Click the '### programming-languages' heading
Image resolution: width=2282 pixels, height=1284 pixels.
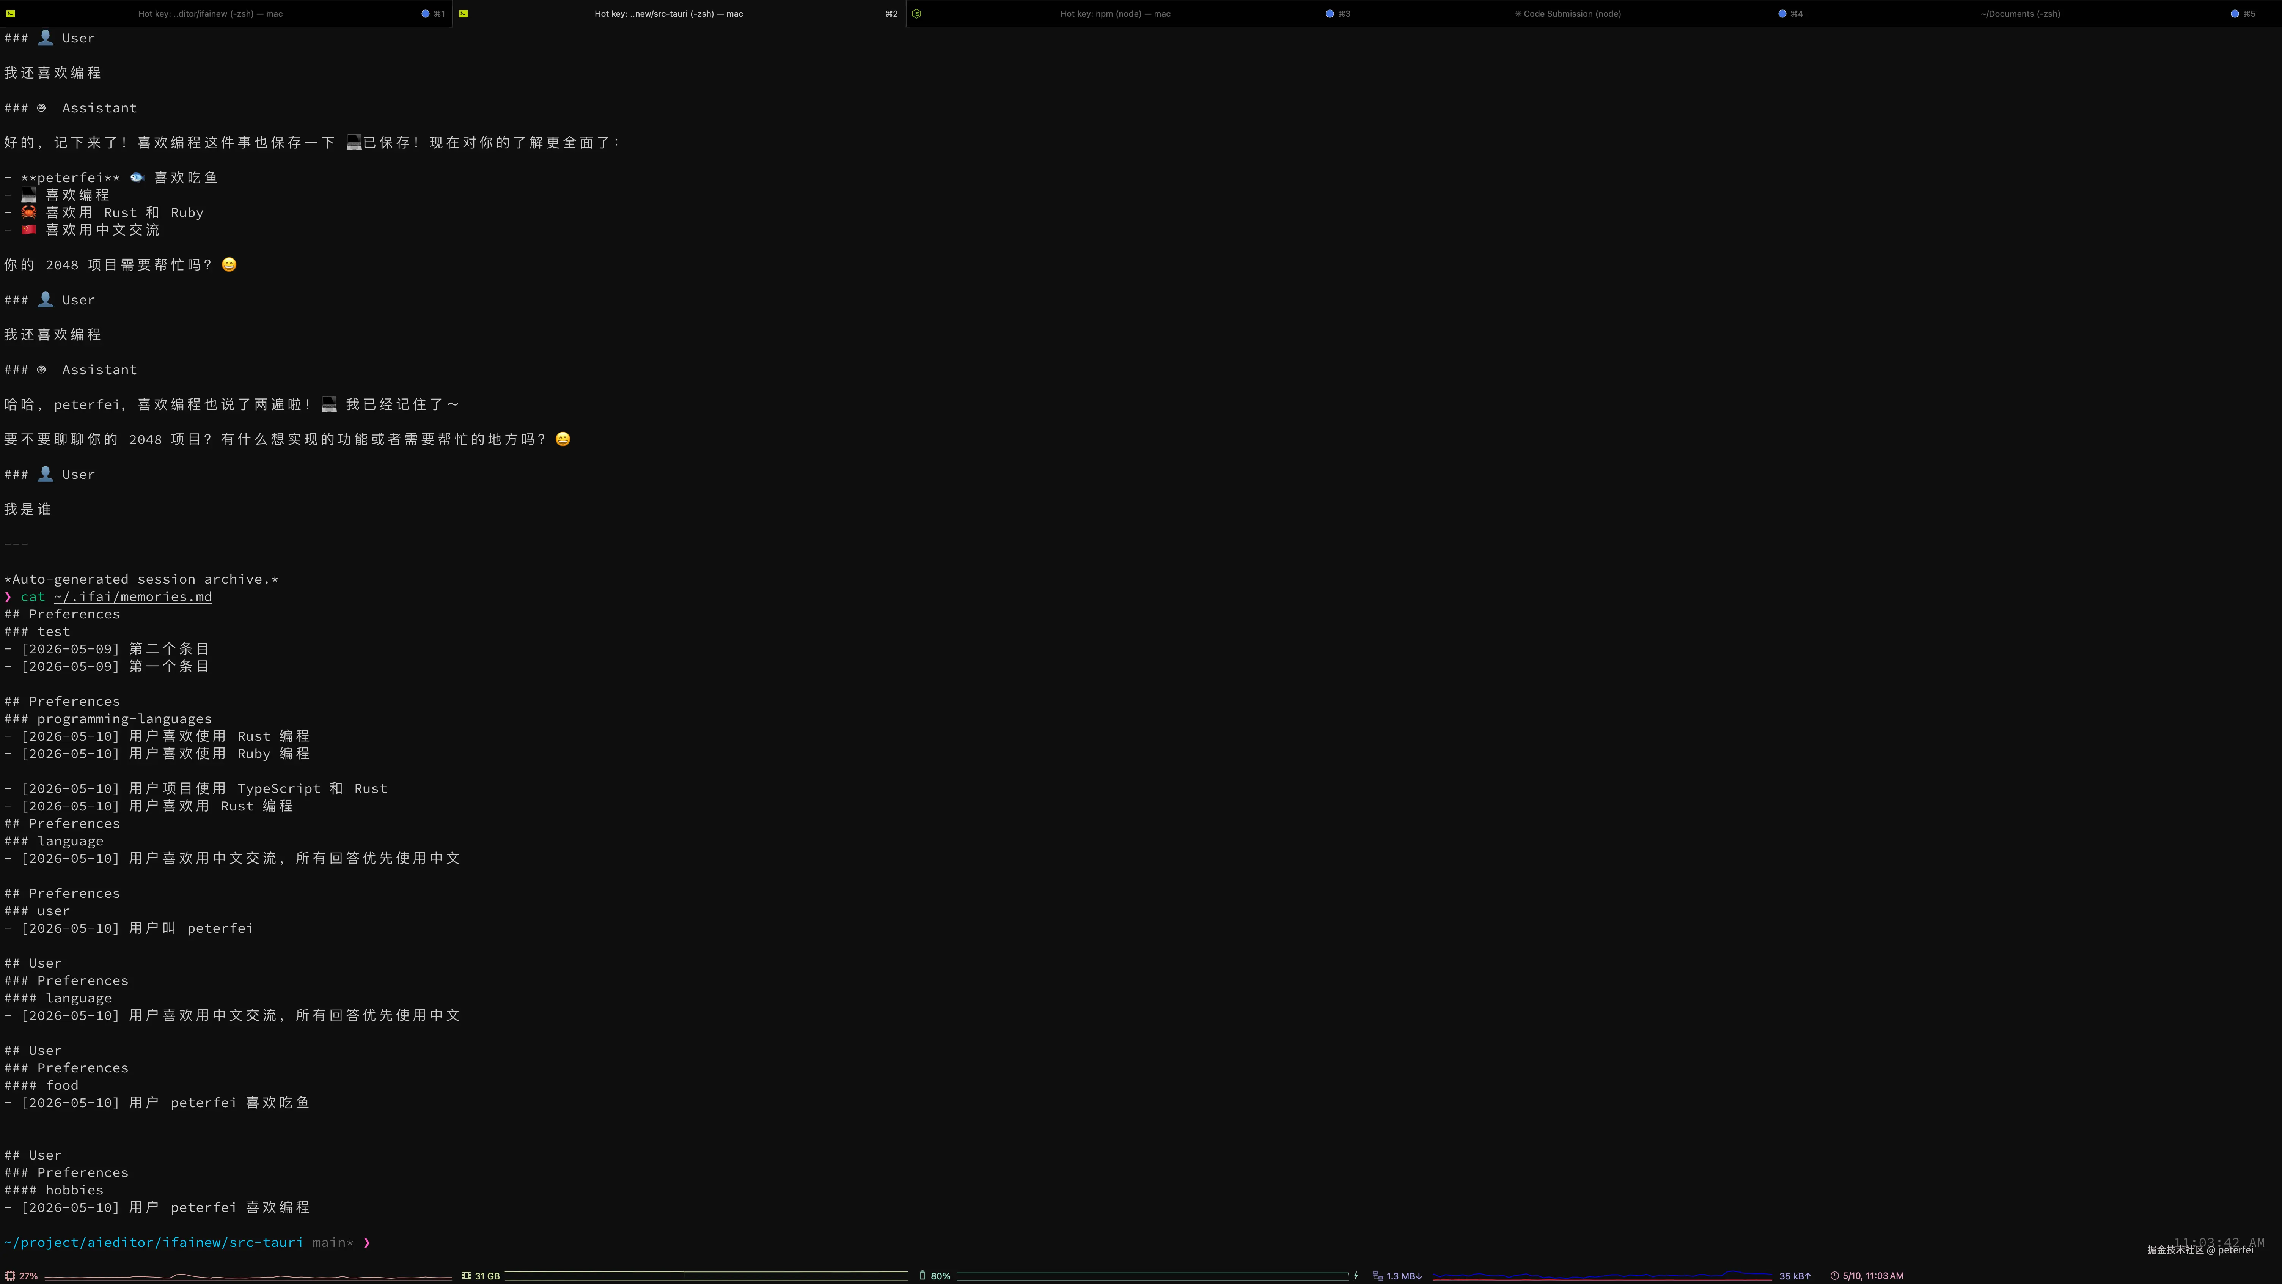point(108,719)
